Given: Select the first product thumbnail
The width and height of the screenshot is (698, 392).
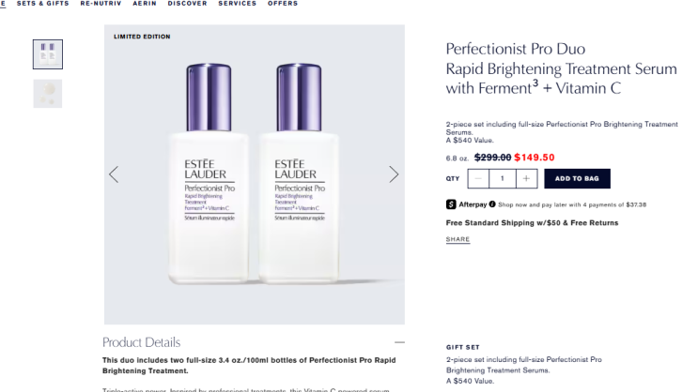Looking at the screenshot, I should 48,54.
